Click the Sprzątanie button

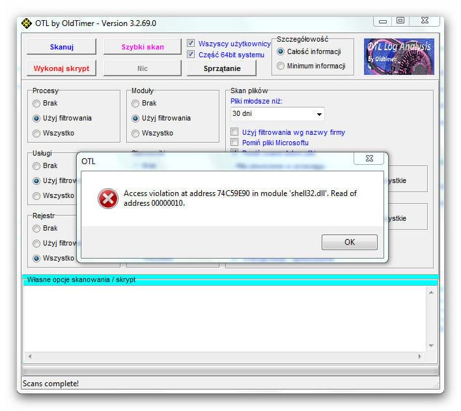[221, 68]
